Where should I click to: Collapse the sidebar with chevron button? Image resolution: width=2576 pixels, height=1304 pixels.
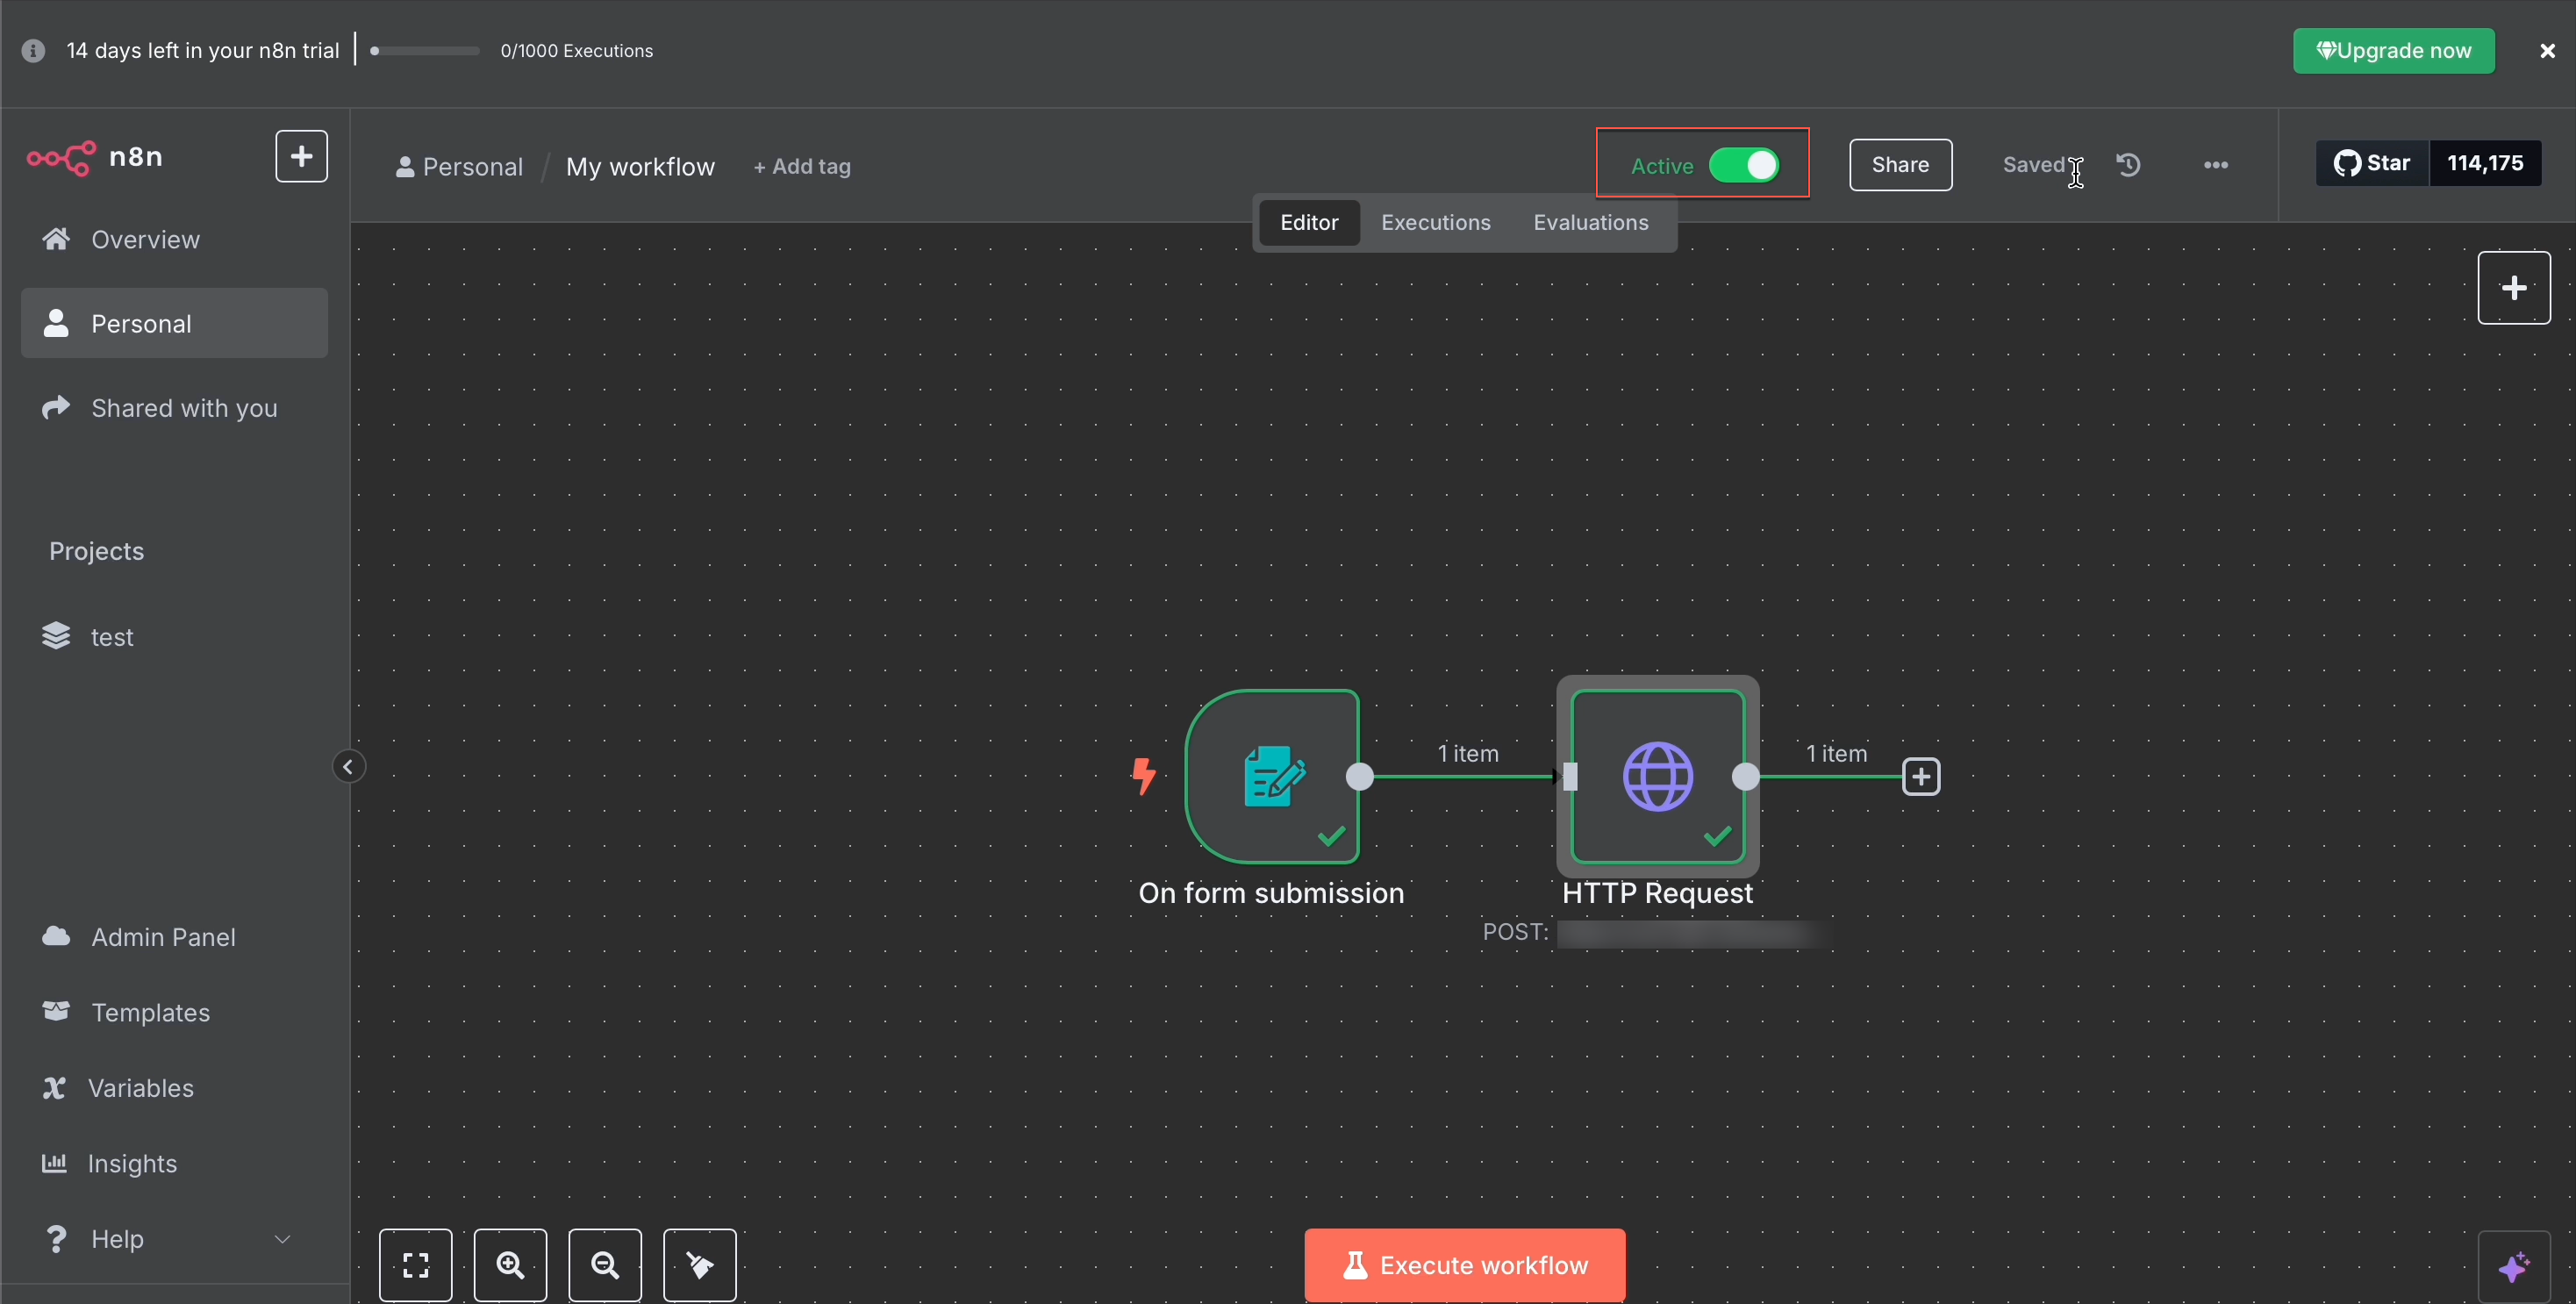coord(348,767)
